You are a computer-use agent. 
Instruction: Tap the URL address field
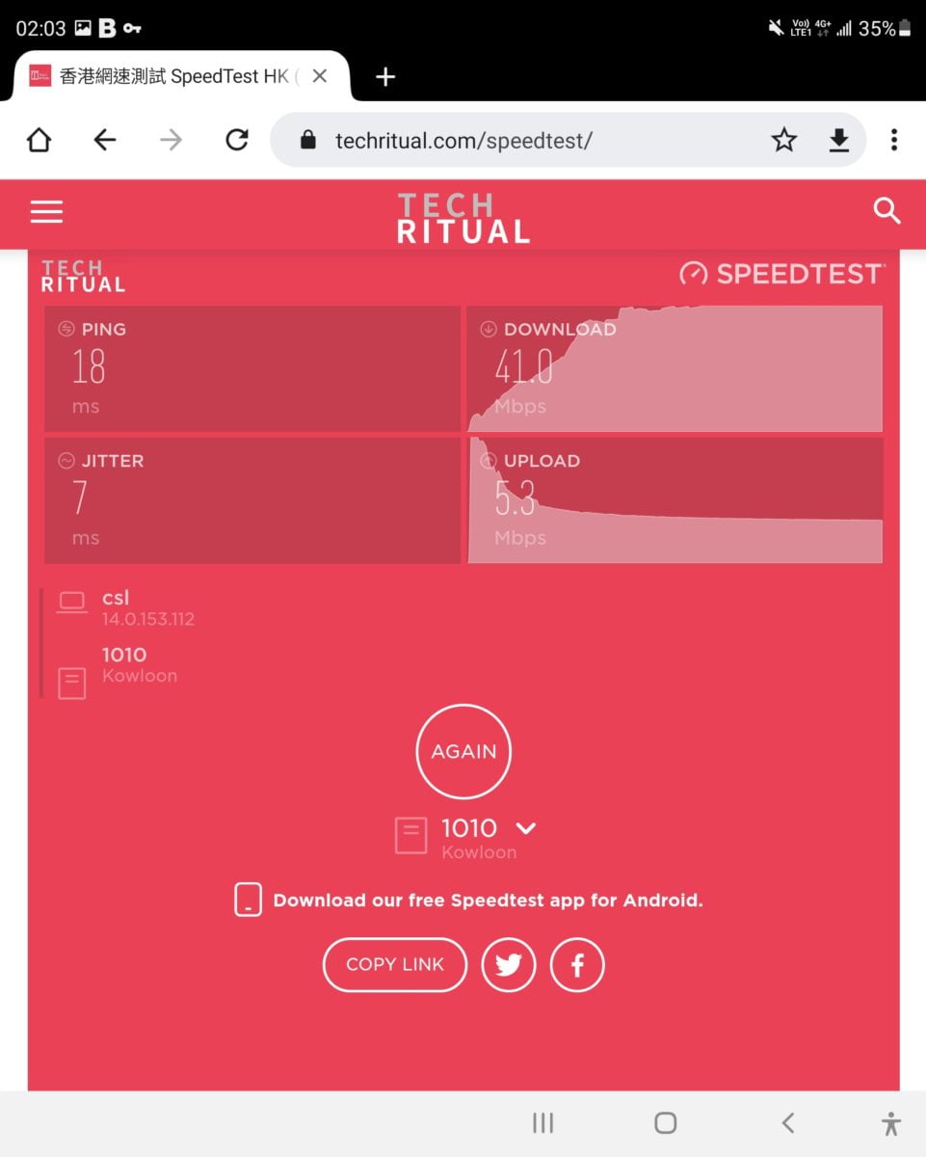tap(520, 141)
